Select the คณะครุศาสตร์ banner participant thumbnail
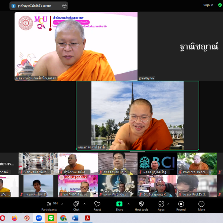This screenshot has width=223, height=223. [78, 186]
